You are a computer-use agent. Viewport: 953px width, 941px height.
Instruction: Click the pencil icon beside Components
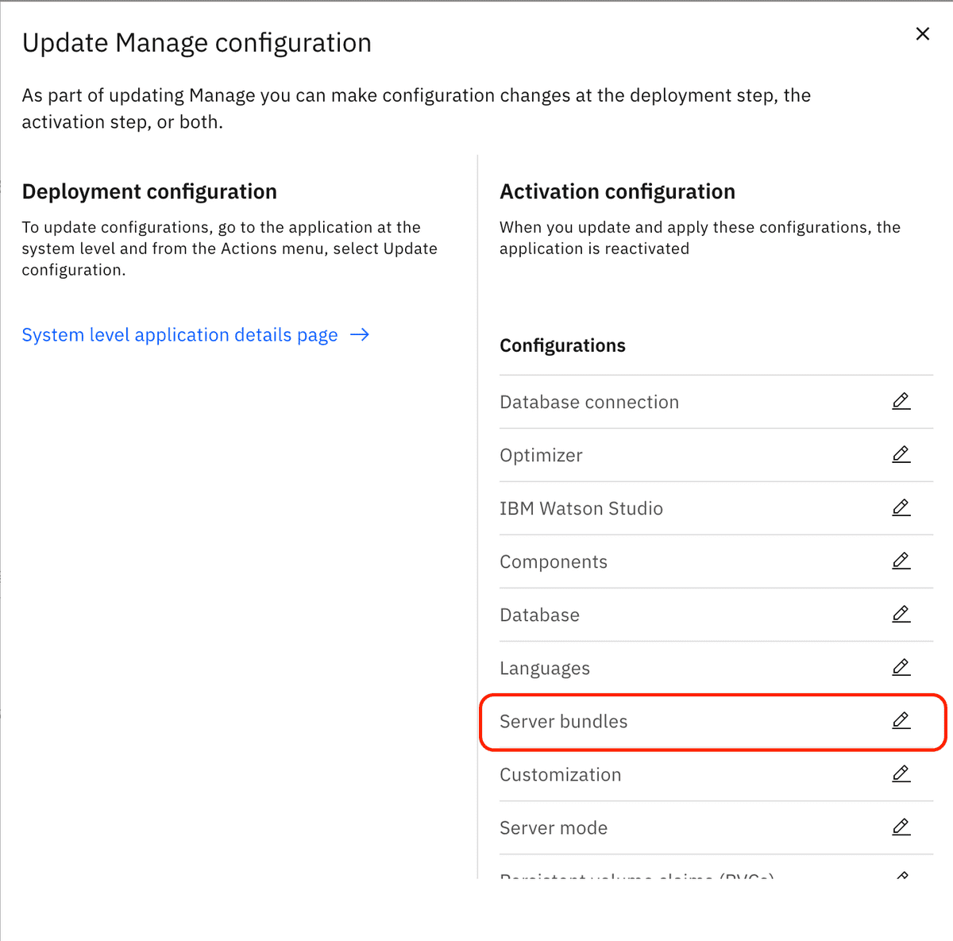point(901,561)
